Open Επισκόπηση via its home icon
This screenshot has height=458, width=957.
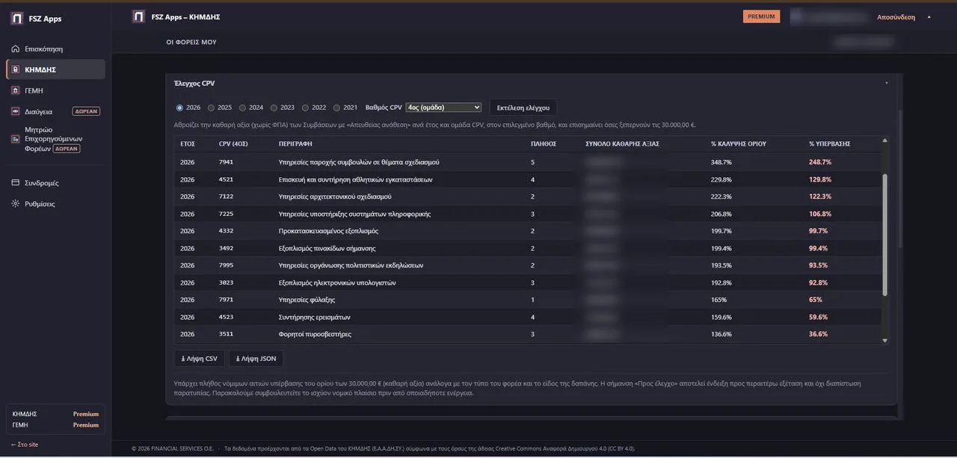[x=16, y=49]
